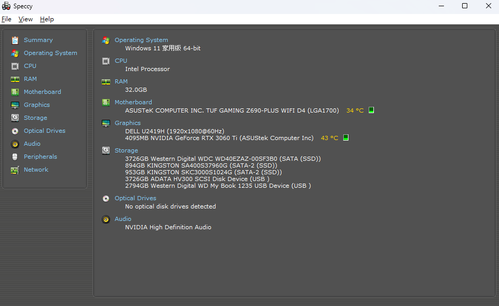Click the 34 °C motherboard temperature value

click(x=355, y=110)
